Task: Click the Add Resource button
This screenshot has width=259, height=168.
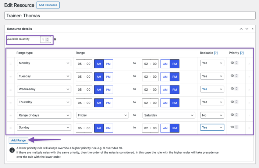Action: pos(48,5)
